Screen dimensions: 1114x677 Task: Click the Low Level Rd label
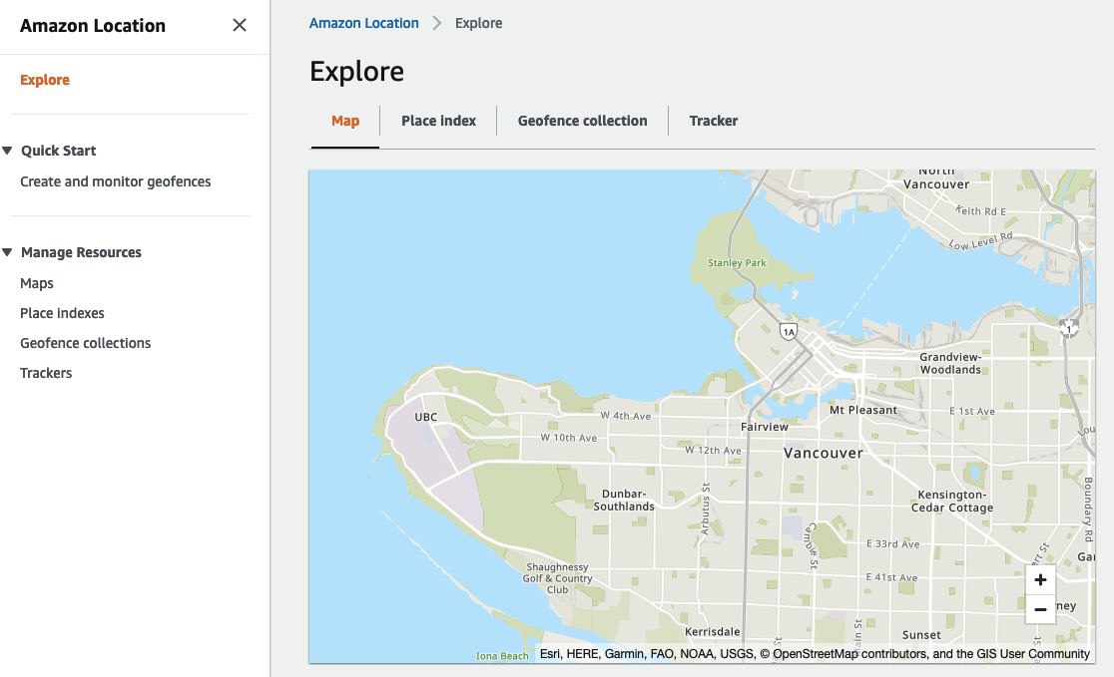981,241
